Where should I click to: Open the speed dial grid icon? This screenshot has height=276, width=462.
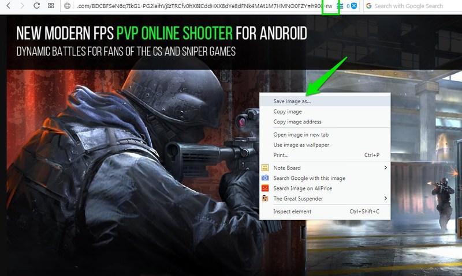51,5
